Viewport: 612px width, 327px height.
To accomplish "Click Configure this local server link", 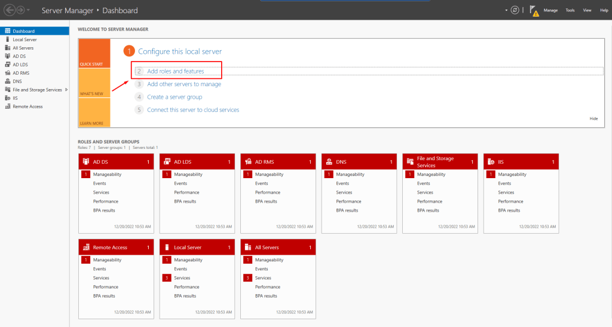I will [180, 51].
